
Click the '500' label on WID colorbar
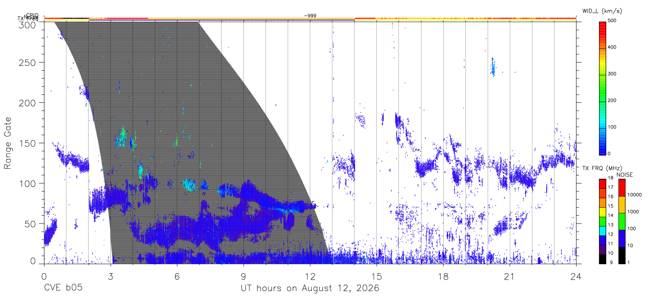[613, 21]
